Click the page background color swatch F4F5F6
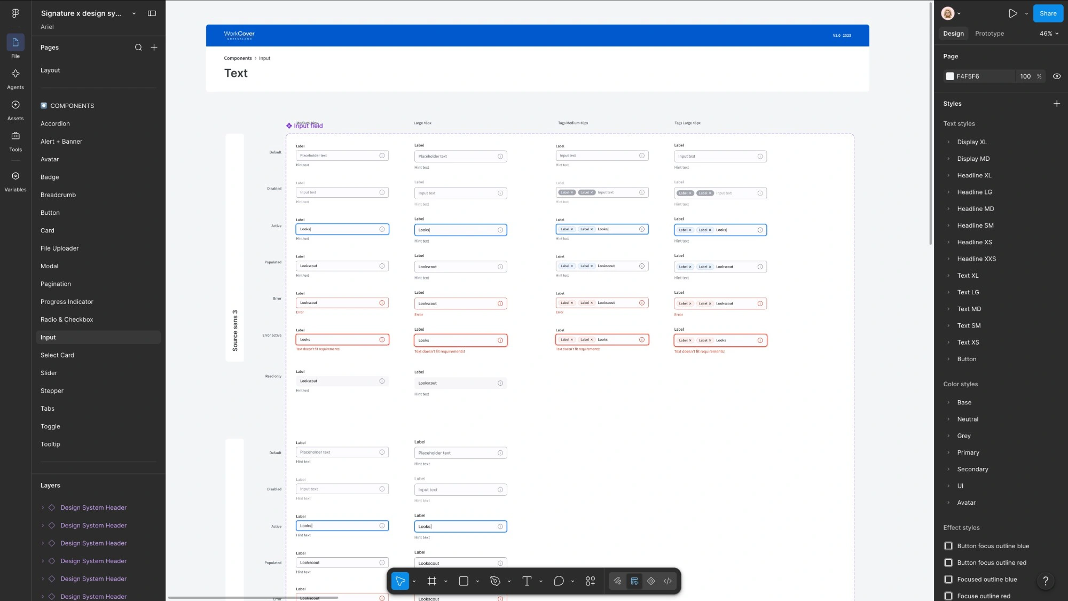 click(x=949, y=76)
